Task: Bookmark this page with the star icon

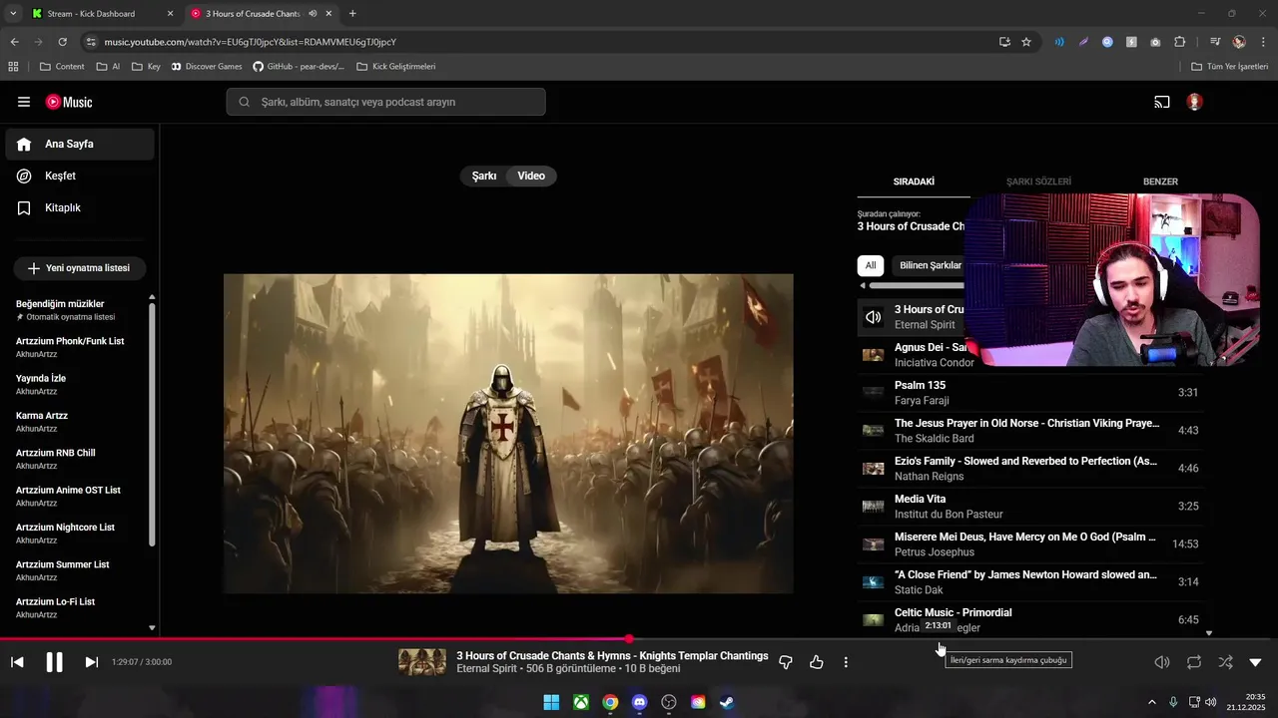Action: click(x=1026, y=42)
